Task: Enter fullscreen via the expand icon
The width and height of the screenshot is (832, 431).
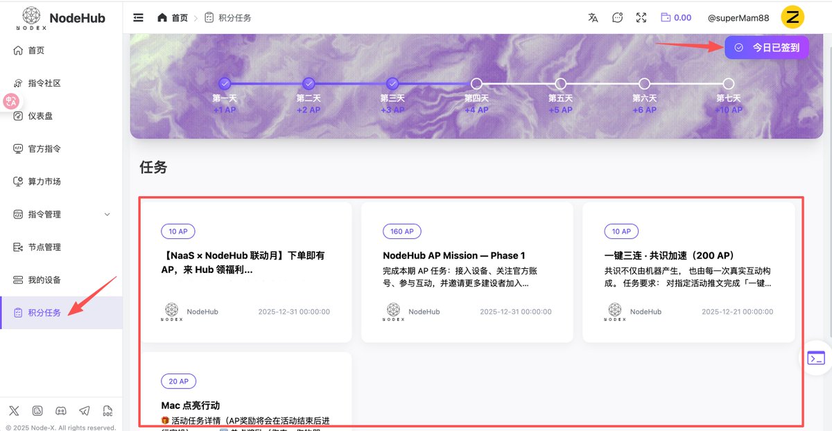Action: point(641,17)
